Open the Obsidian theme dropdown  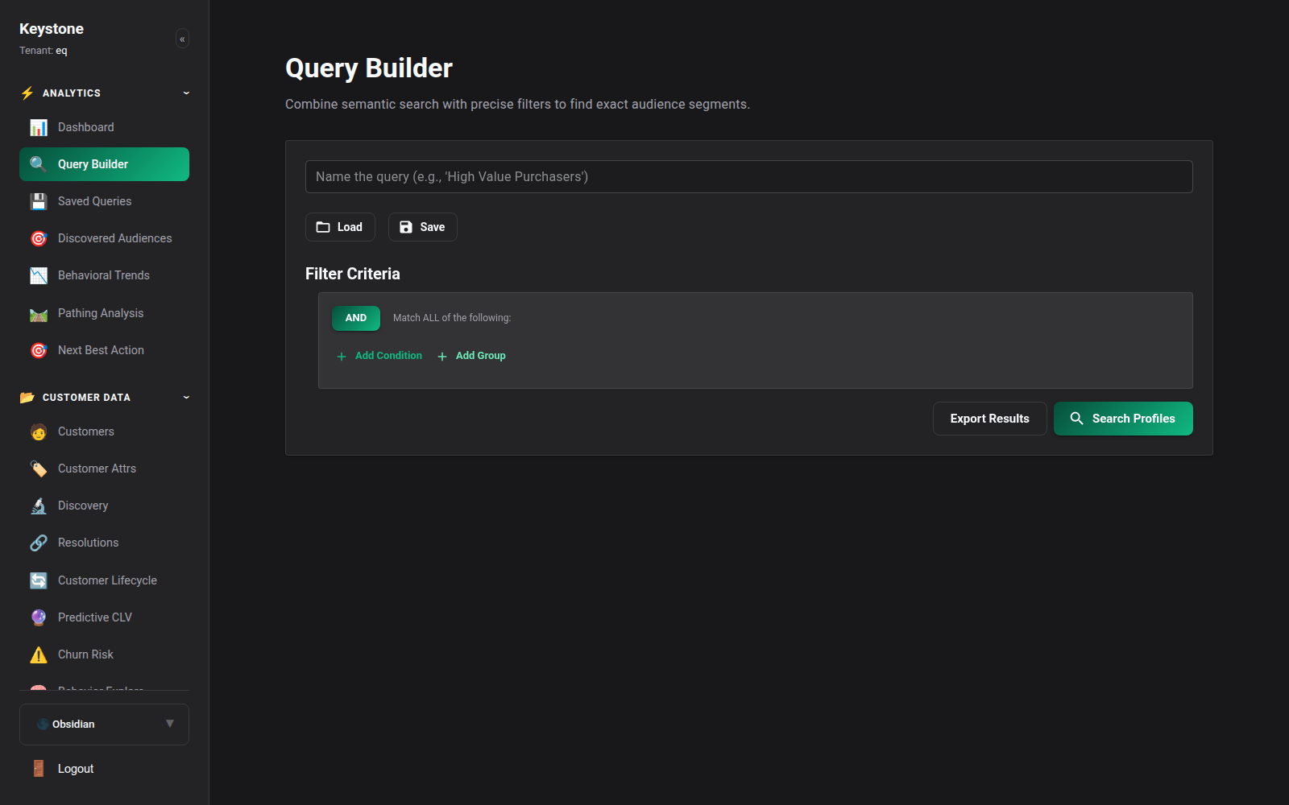coord(104,724)
